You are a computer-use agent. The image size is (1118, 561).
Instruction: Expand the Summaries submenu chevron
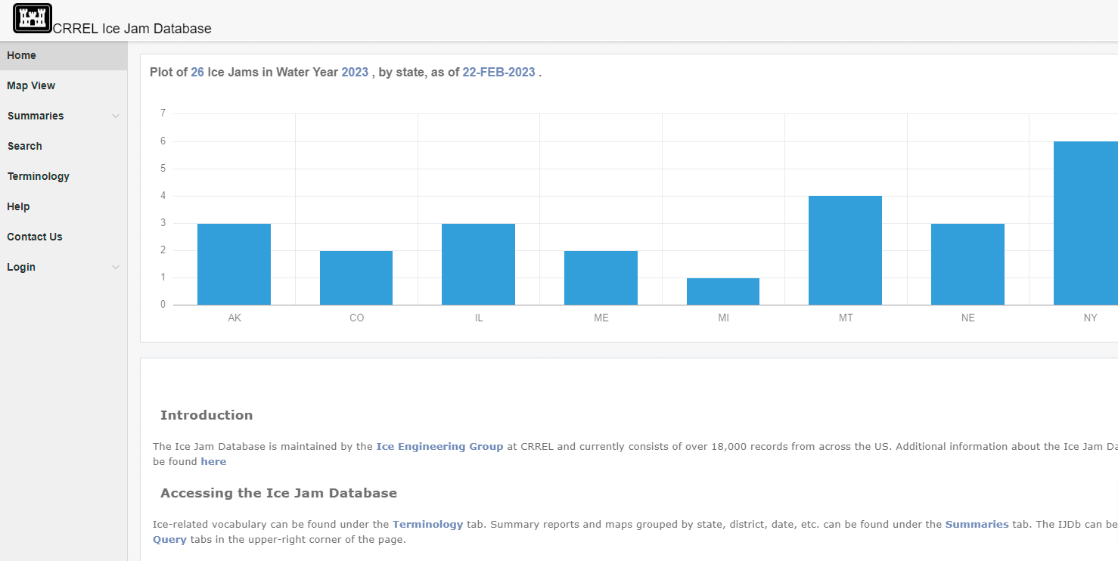click(116, 116)
